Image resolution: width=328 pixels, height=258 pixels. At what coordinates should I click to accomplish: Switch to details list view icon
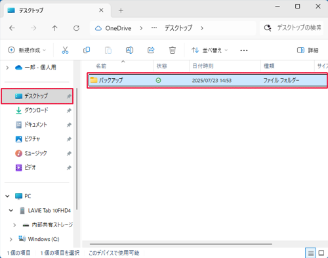pos(310,253)
